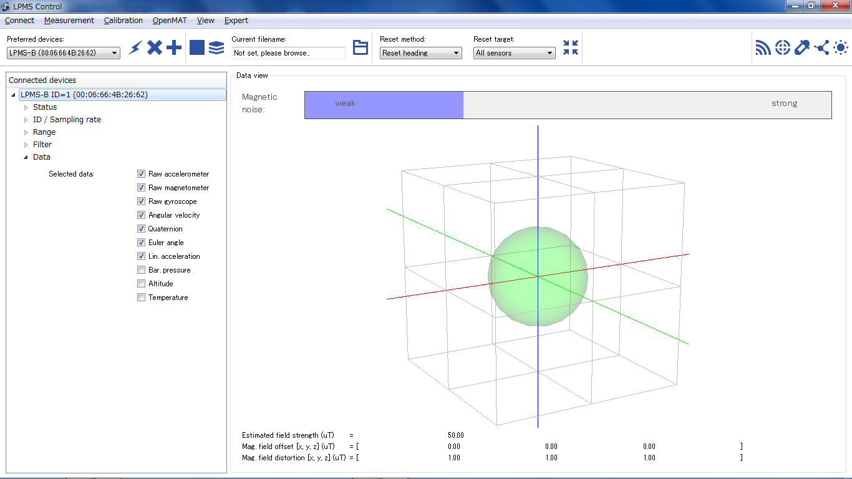The image size is (852, 479).
Task: Click the wireless signal graph view icon
Action: tap(763, 47)
